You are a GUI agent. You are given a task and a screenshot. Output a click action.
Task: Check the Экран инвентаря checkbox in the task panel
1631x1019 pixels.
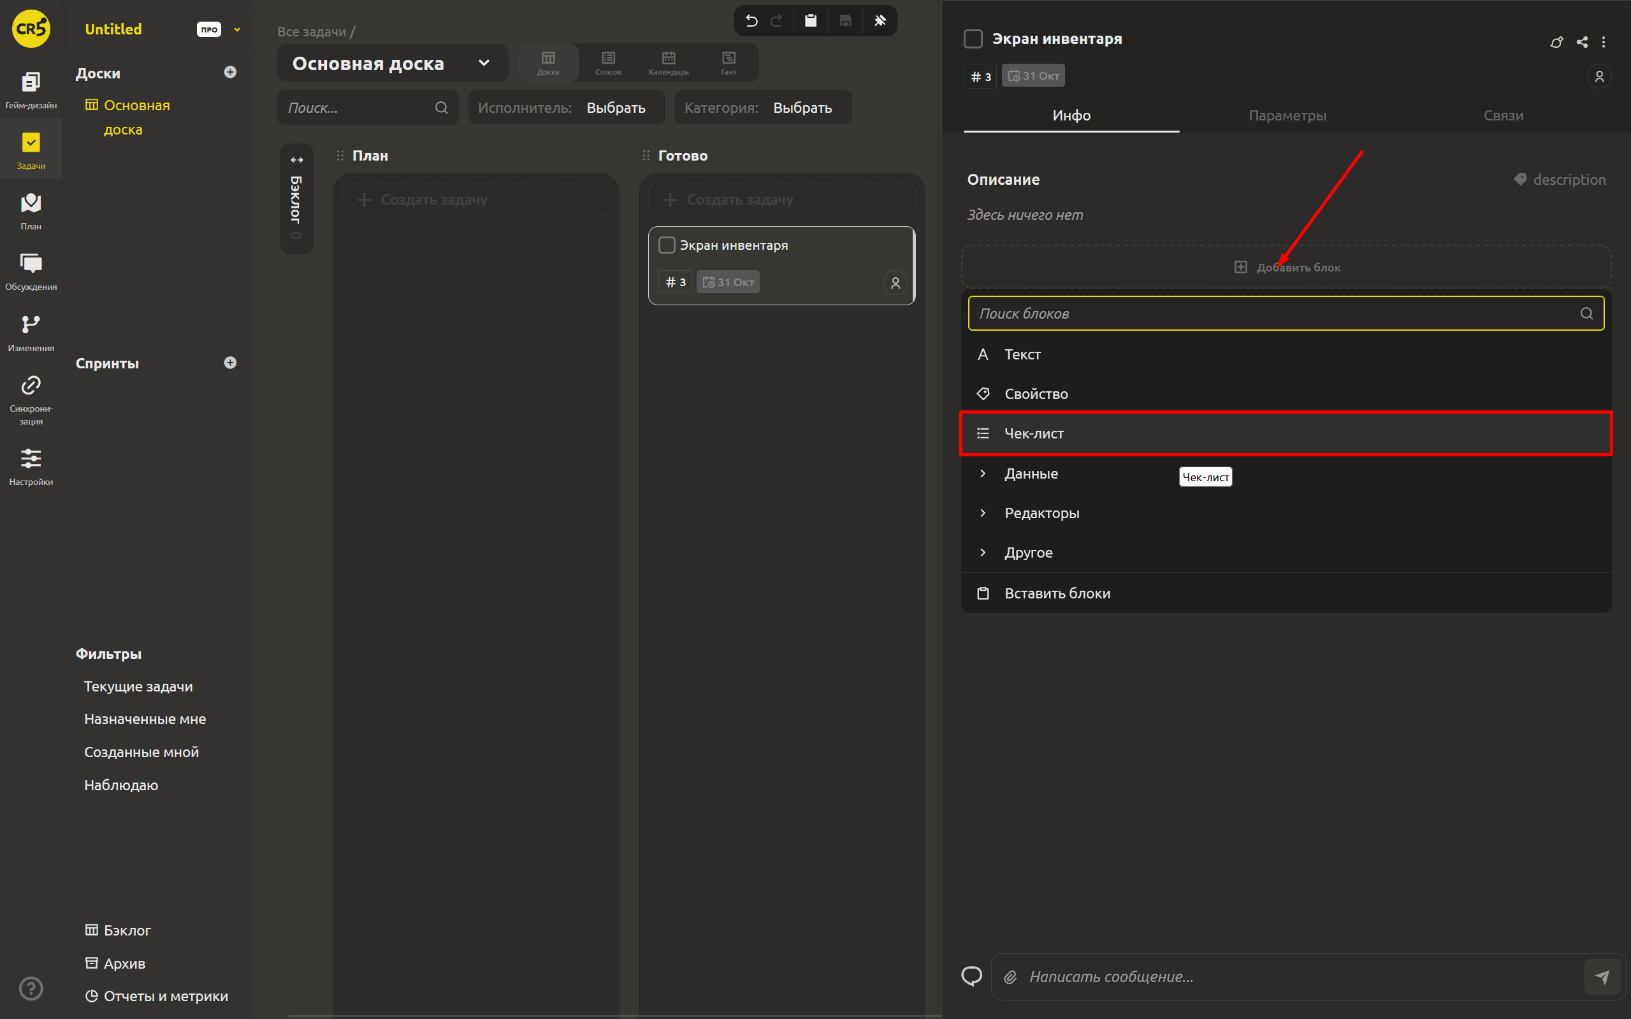pos(973,39)
